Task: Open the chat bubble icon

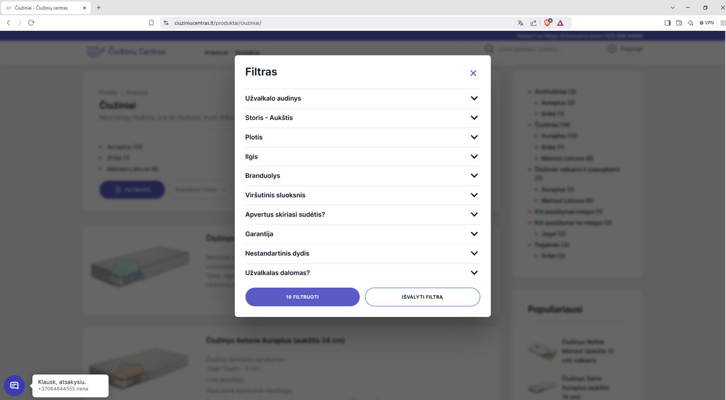Action: 14,386
